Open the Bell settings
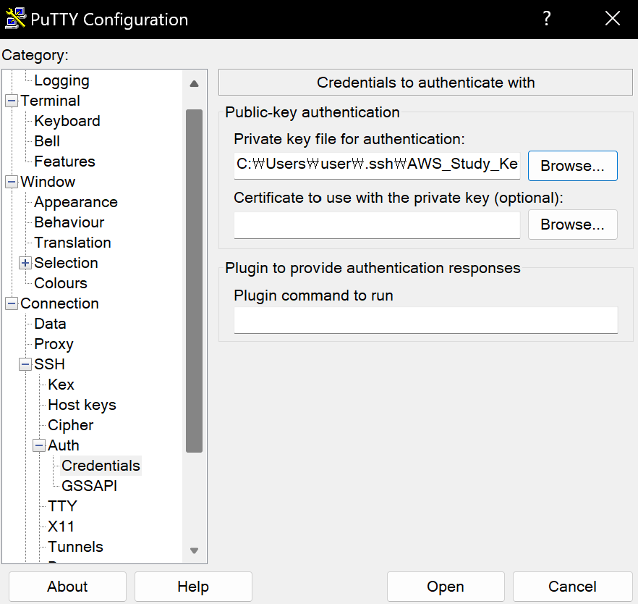The height and width of the screenshot is (604, 638). pyautogui.click(x=47, y=141)
